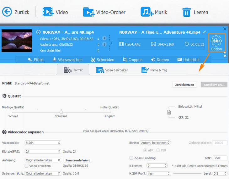Viewport: 229px width, 179px height.
Task: Select the CBR radio button
Action: tap(158, 150)
